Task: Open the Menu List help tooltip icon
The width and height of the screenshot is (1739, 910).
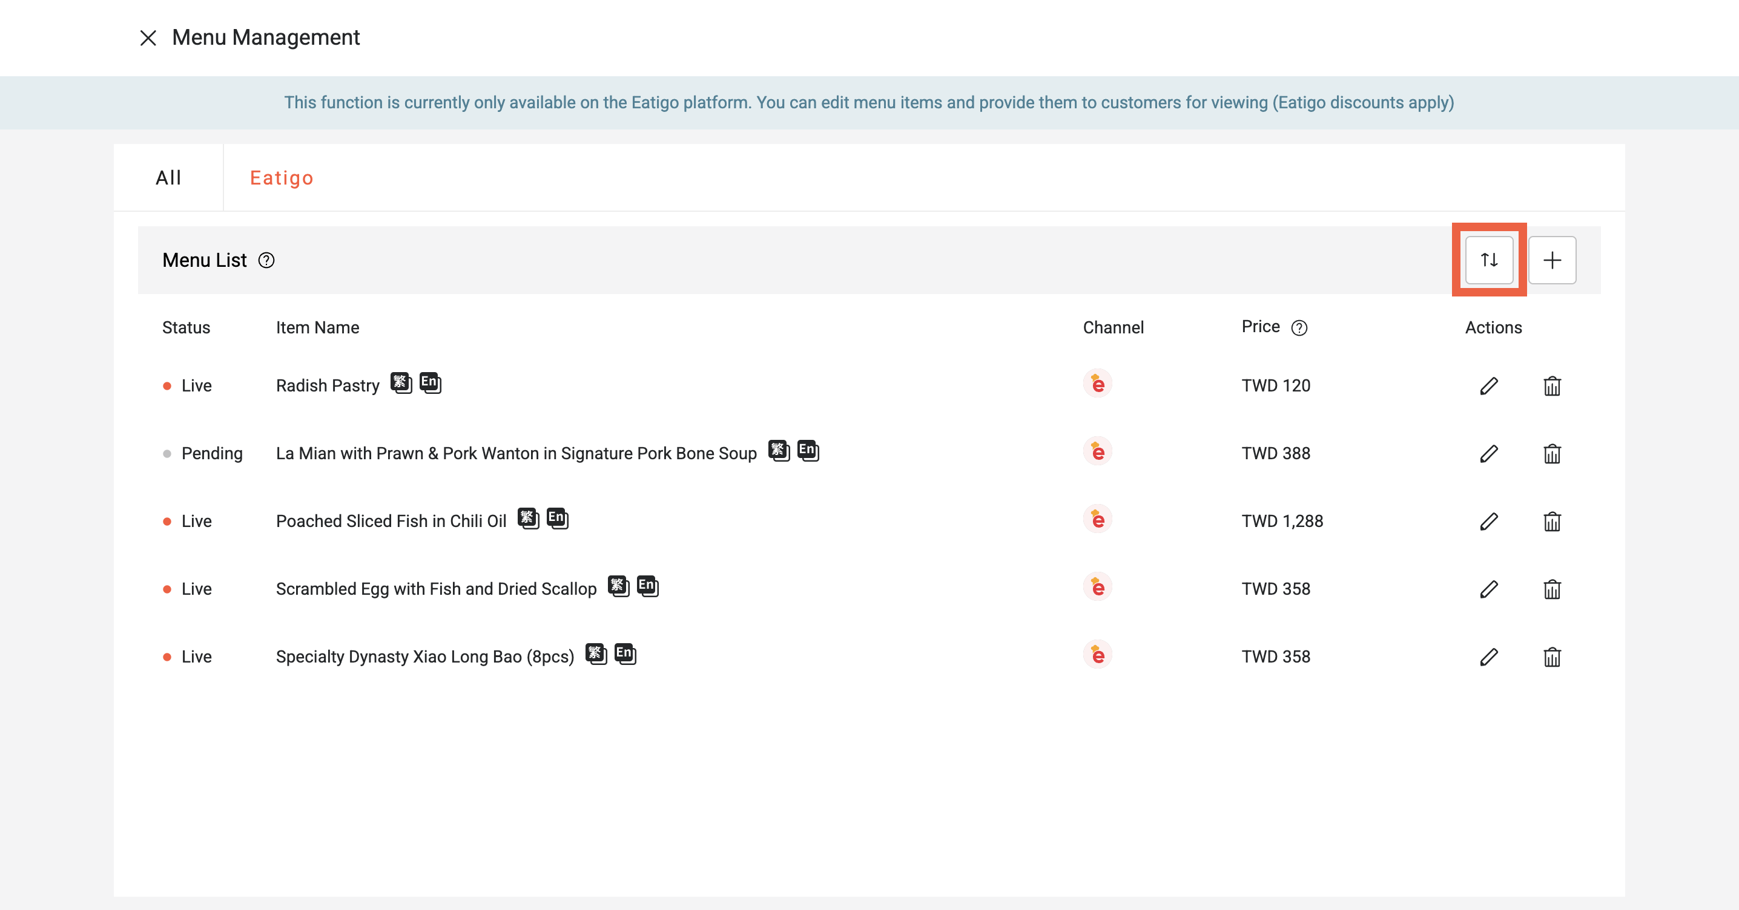Action: coord(266,260)
